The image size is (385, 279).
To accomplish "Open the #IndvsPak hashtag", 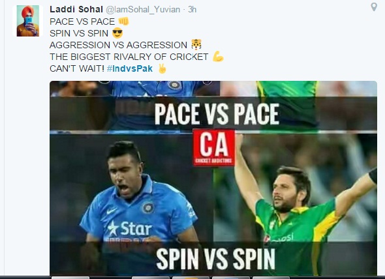I will [130, 68].
